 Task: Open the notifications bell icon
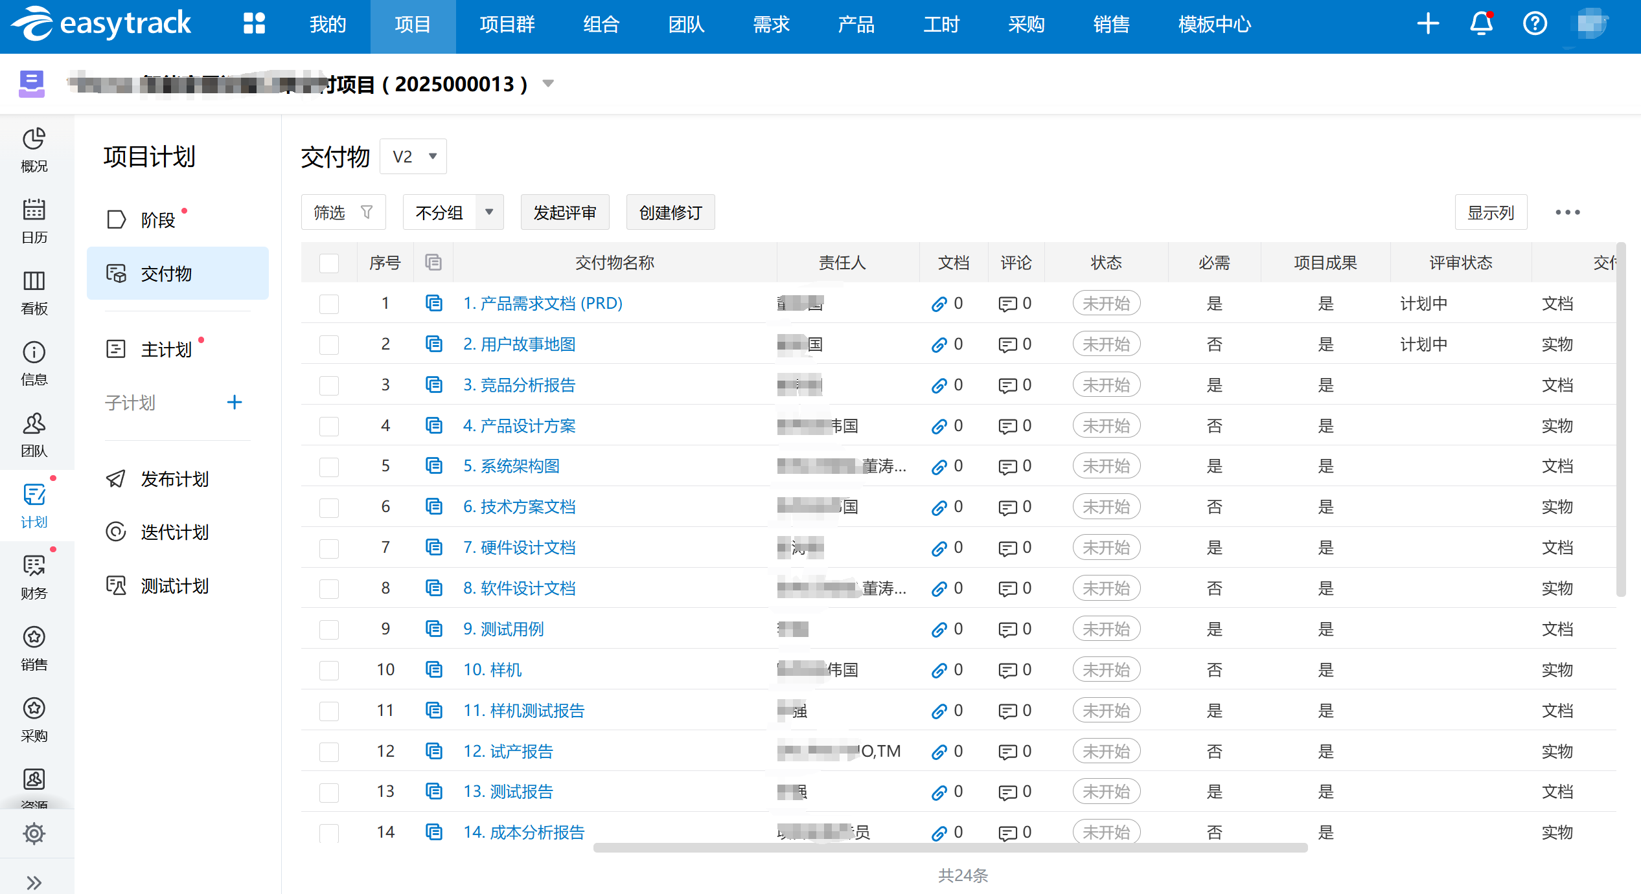point(1481,25)
